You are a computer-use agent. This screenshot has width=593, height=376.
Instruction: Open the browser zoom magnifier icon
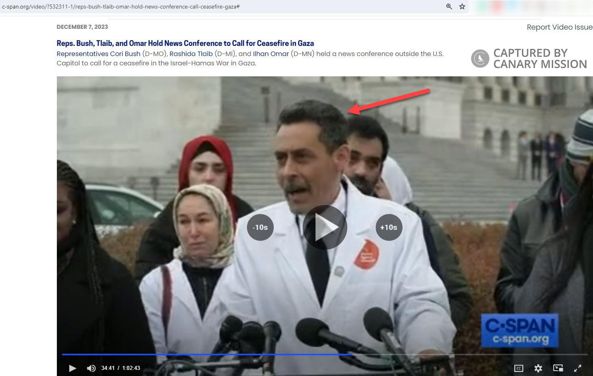tap(449, 6)
